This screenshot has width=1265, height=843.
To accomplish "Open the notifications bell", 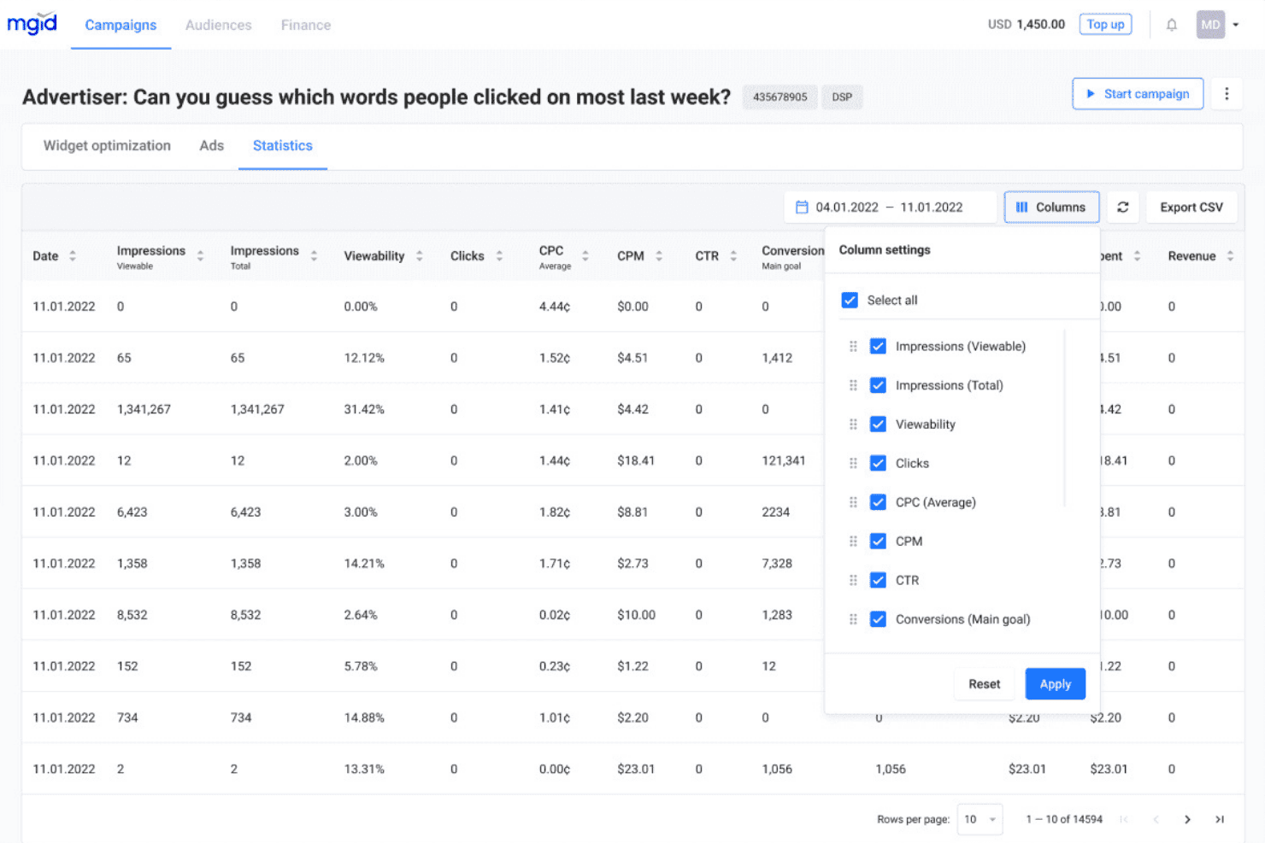I will (x=1172, y=25).
